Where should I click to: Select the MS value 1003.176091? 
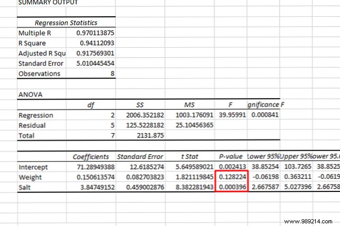(x=194, y=115)
